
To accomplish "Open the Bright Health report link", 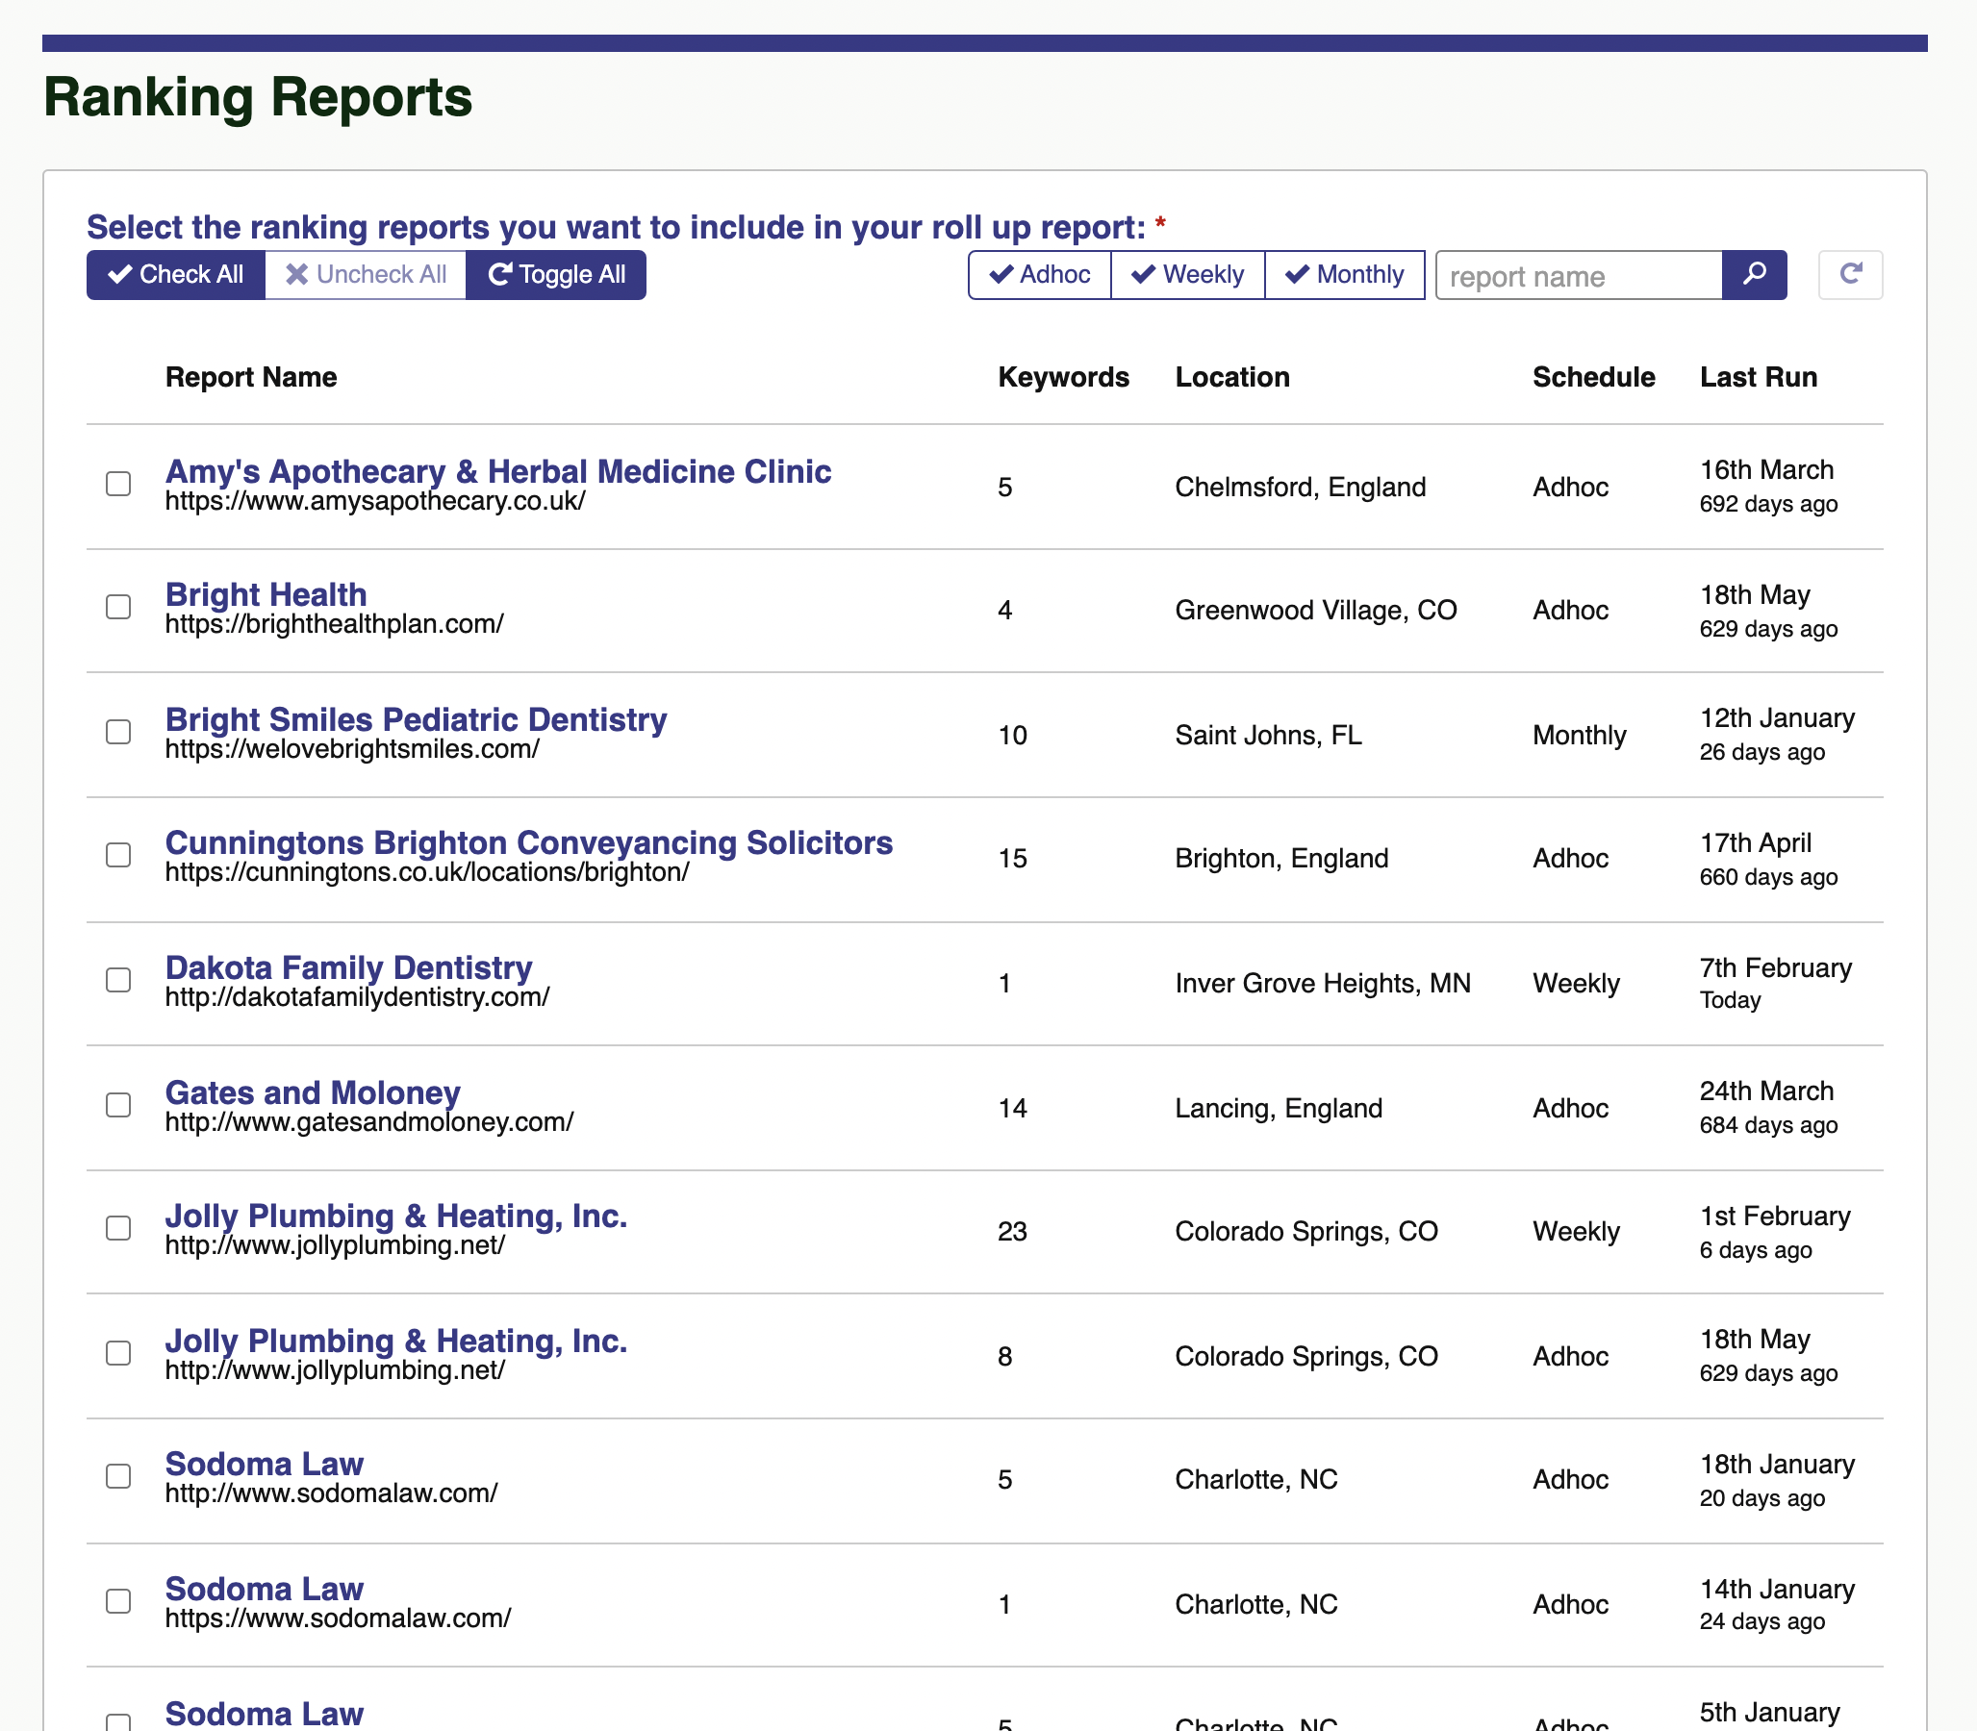I will tap(266, 595).
